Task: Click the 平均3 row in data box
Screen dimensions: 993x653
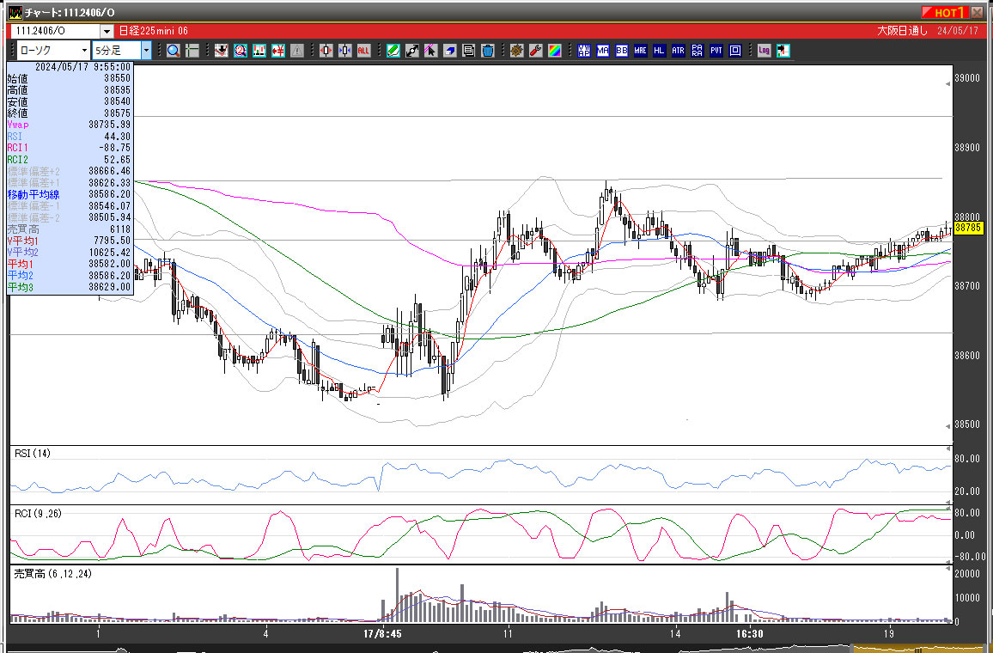Action: [69, 288]
